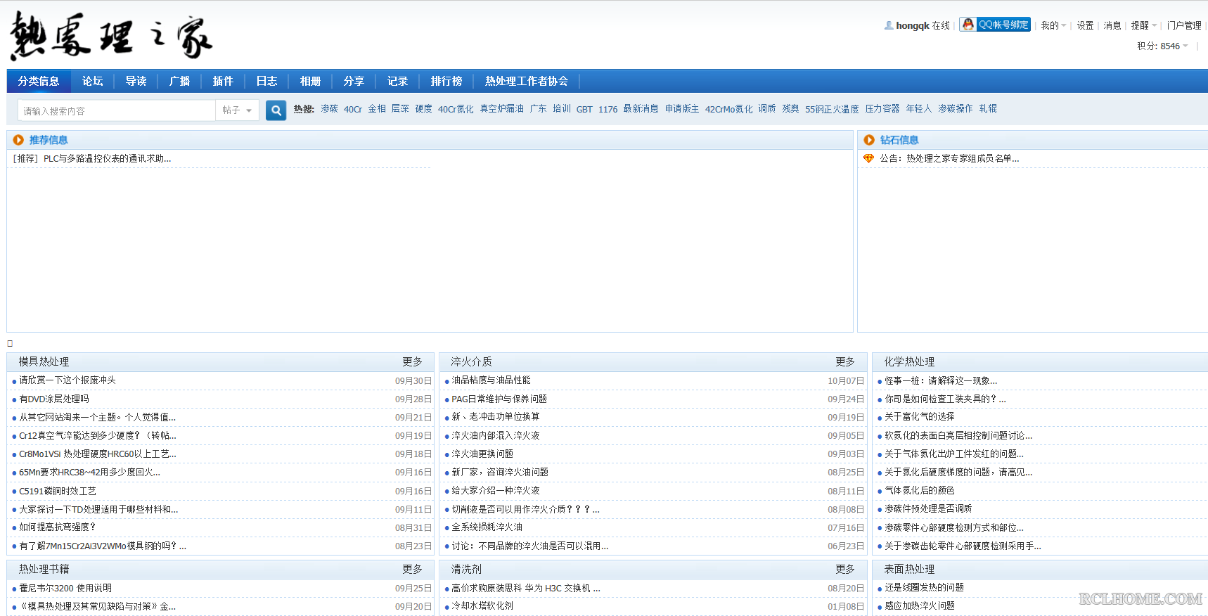The width and height of the screenshot is (1208, 616).
Task: Open post 有DVD涂层处理吗
Action: 54,399
